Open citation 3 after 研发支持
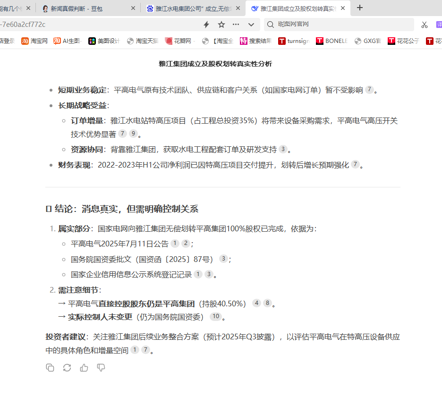Screen dimensions: 442x396 tap(283, 149)
